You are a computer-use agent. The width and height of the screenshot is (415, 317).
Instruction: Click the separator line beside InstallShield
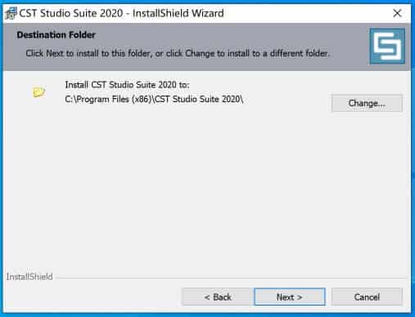point(232,278)
